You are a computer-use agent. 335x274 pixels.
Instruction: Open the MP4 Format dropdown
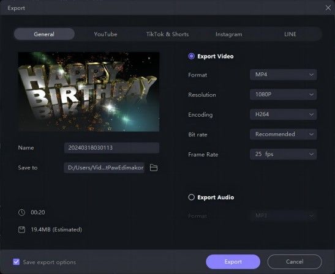pyautogui.click(x=283, y=75)
